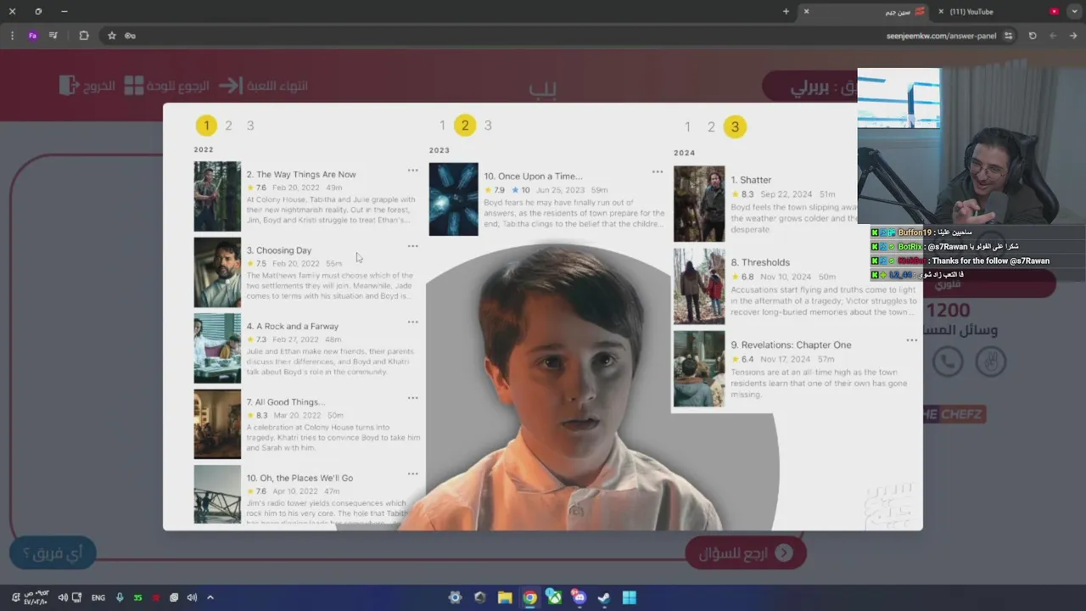The width and height of the screenshot is (1086, 611).
Task: Open options menu for Oh, the Places We'll Go
Action: 412,474
